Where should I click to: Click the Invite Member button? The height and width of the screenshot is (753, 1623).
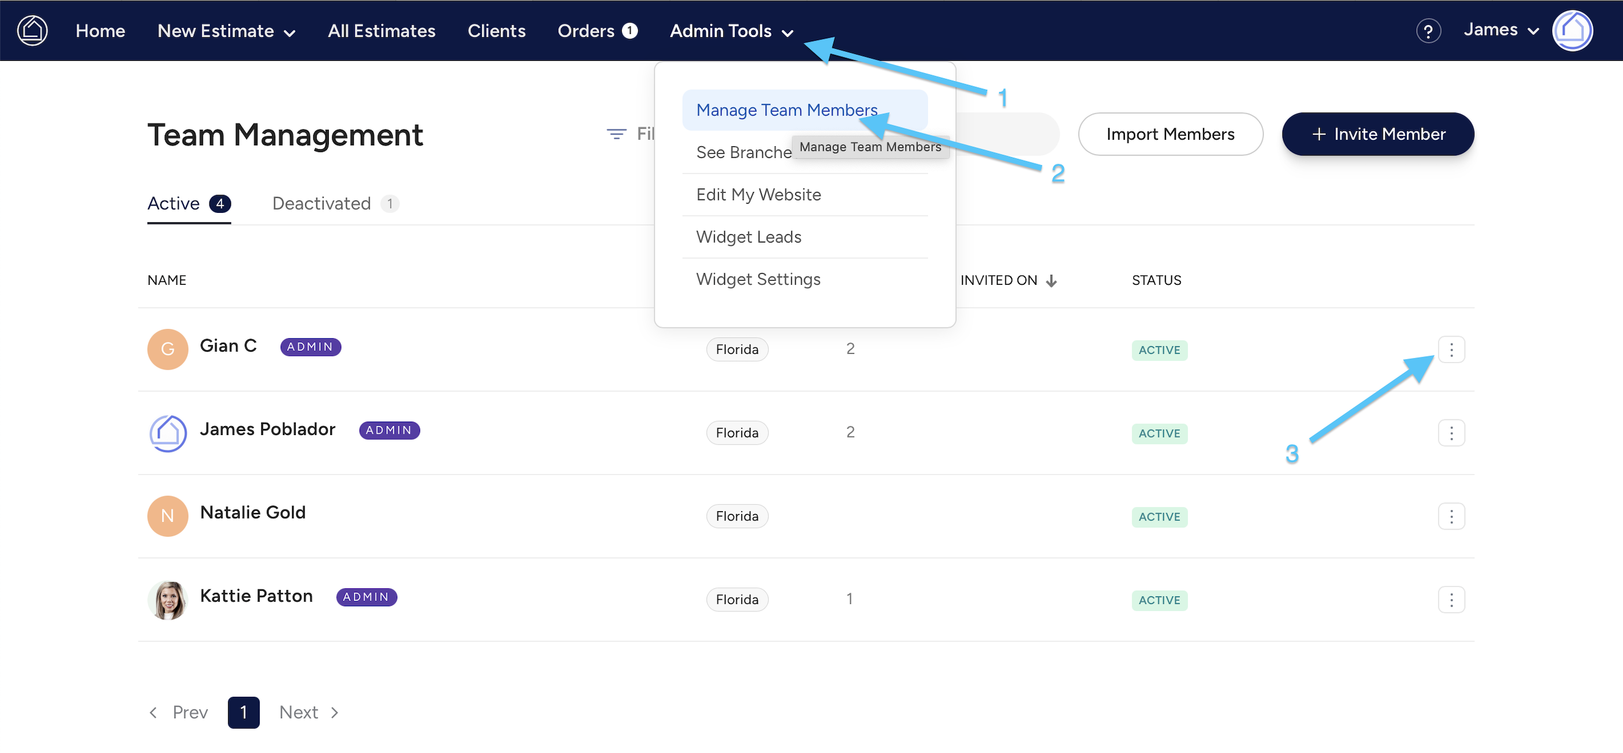point(1378,134)
